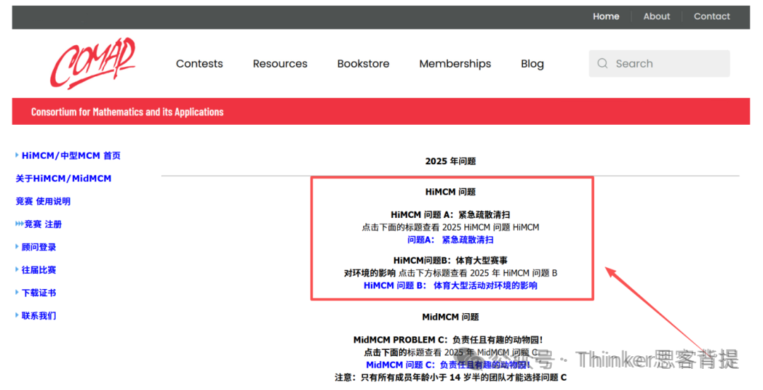The width and height of the screenshot is (763, 390).
Task: Click heading HiMCM 问题 A: 紧急疏散清扫
Action: pyautogui.click(x=451, y=214)
